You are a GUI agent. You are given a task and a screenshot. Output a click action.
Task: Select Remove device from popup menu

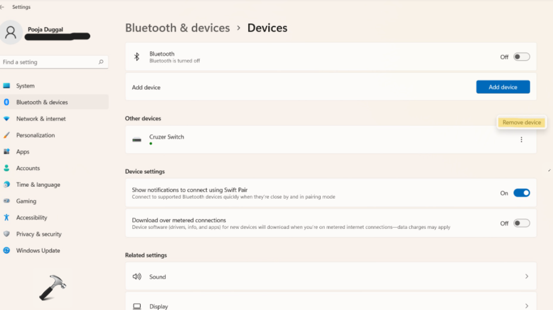pos(522,123)
